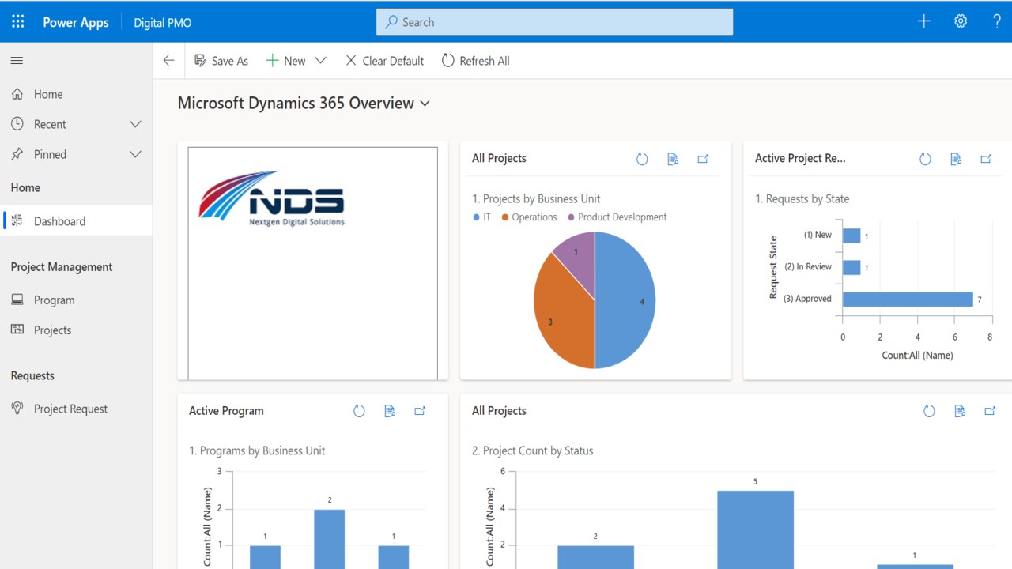Image resolution: width=1012 pixels, height=569 pixels.
Task: Expand the Project Count by Status chart
Action: 990,411
